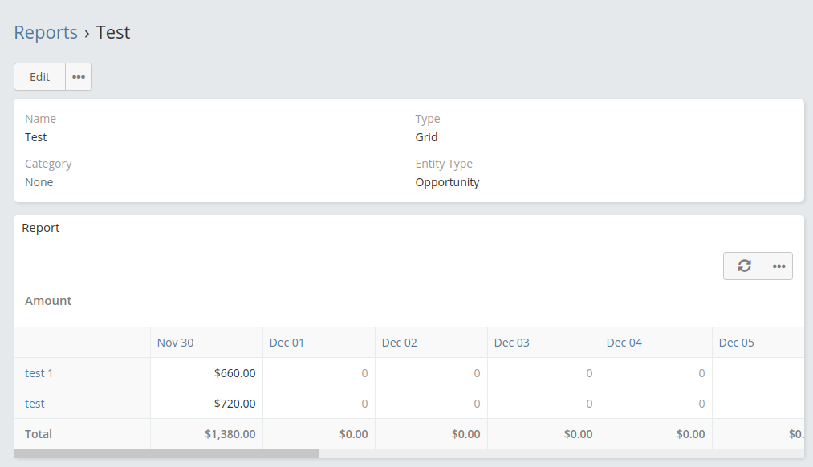Open Nov 30 column header link
Screen dimensions: 813x467
175,343
